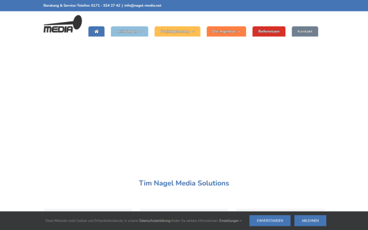Click the Tim Nagel Media Solutions heading
The width and height of the screenshot is (368, 230).
tap(184, 183)
